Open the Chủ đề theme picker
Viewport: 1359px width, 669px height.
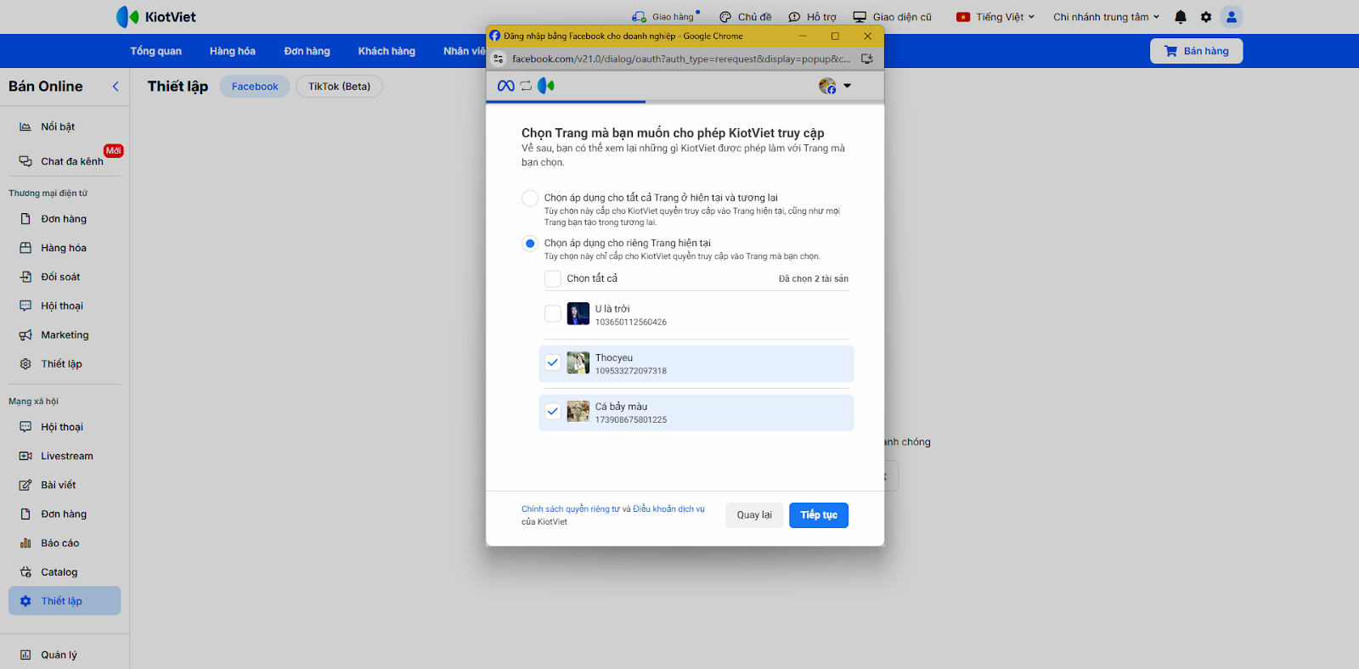[746, 17]
